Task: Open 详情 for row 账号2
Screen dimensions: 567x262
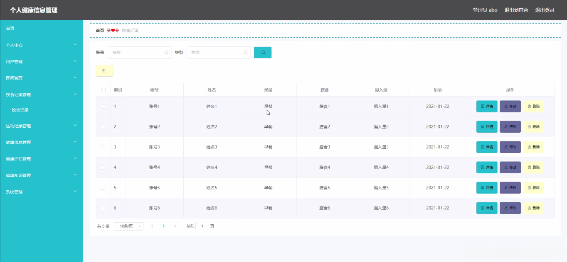Action: [x=487, y=127]
